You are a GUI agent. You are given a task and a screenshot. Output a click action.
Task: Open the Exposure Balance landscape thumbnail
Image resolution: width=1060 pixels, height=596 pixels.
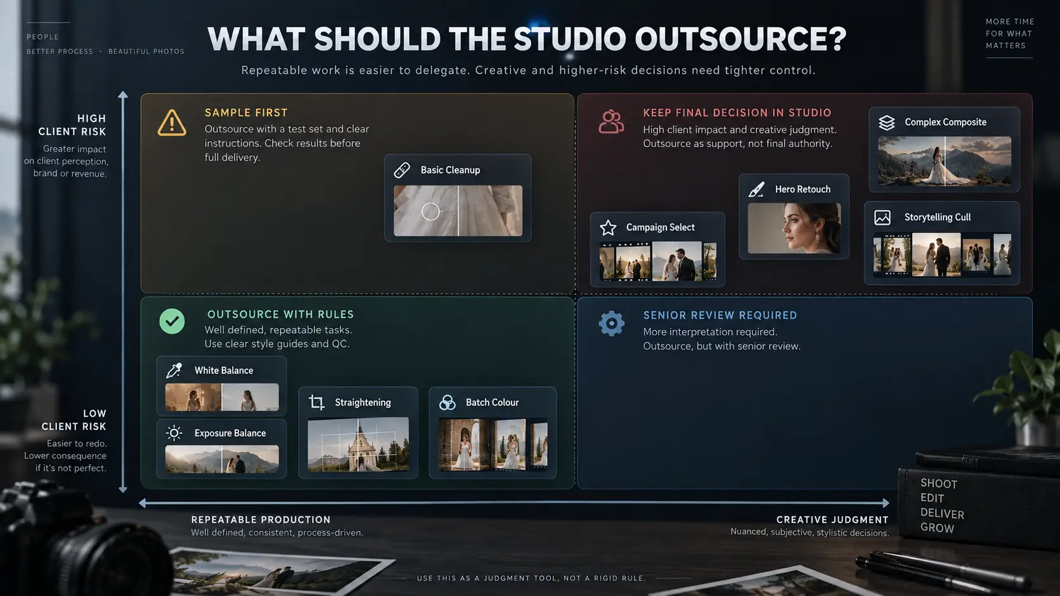(x=222, y=459)
